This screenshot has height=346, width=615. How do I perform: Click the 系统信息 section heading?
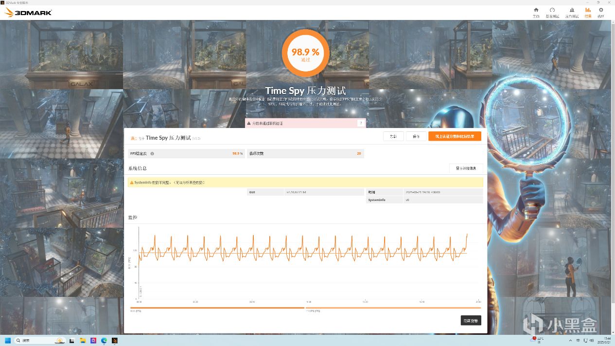tap(137, 168)
